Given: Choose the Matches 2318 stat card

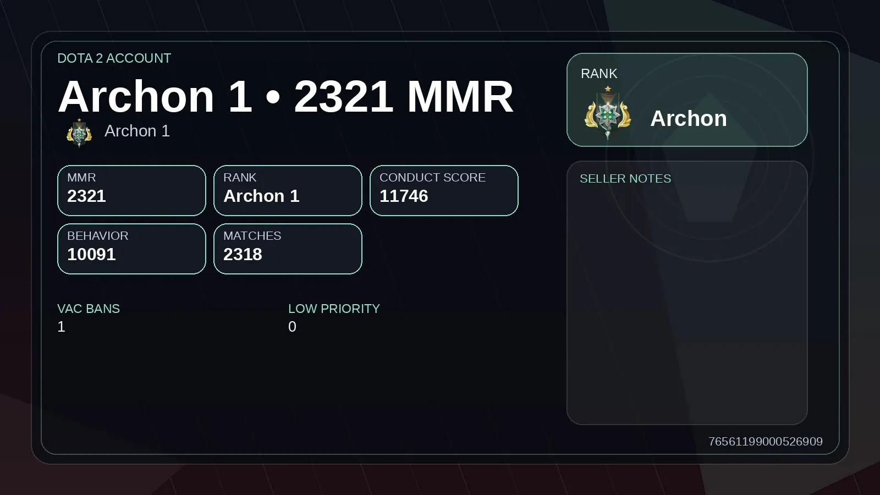Looking at the screenshot, I should point(288,249).
